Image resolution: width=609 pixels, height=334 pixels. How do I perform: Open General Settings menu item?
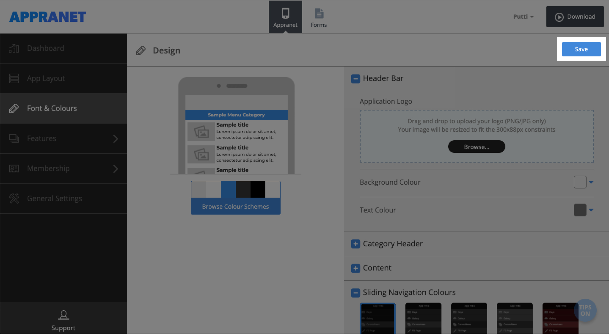tap(63, 198)
